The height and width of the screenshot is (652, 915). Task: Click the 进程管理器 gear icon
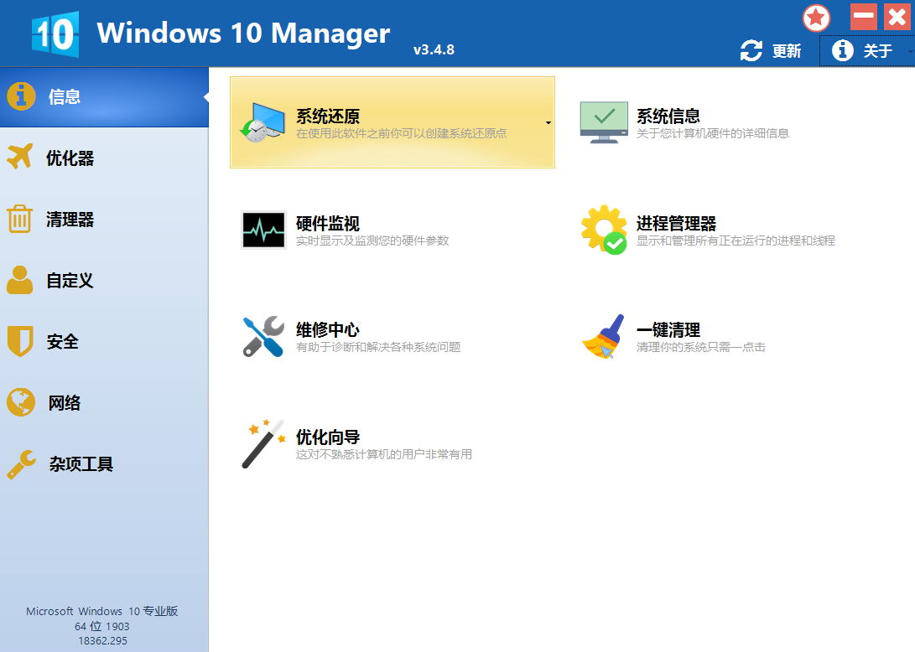(x=604, y=229)
